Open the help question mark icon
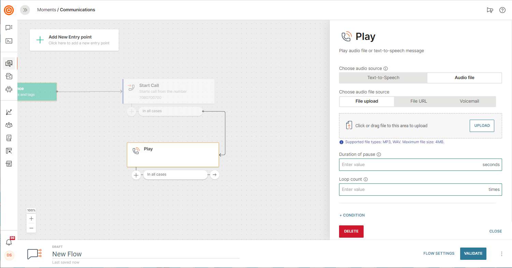 [502, 10]
